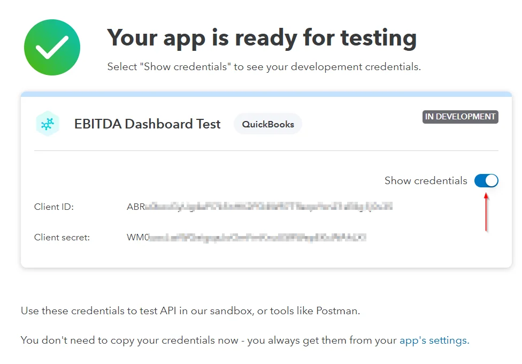Click the EBITDA Dashboard Test app icon
The width and height of the screenshot is (522, 364).
coord(48,124)
